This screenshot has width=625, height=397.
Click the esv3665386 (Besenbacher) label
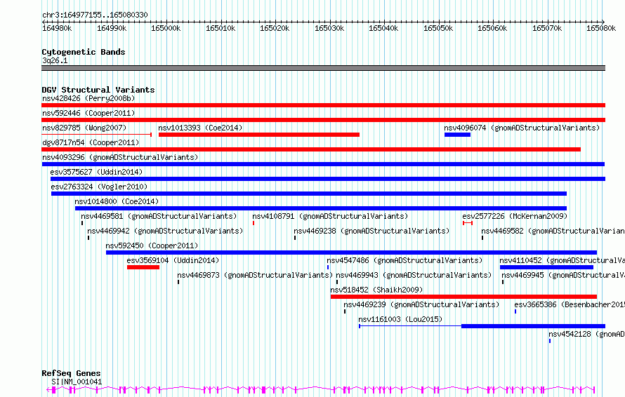tap(570, 304)
